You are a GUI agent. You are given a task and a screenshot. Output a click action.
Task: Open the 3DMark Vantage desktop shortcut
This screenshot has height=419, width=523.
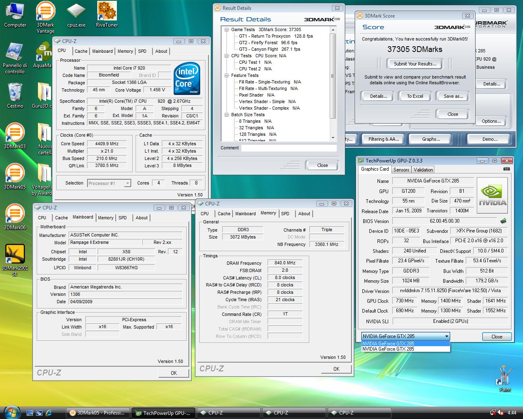pyautogui.click(x=45, y=12)
